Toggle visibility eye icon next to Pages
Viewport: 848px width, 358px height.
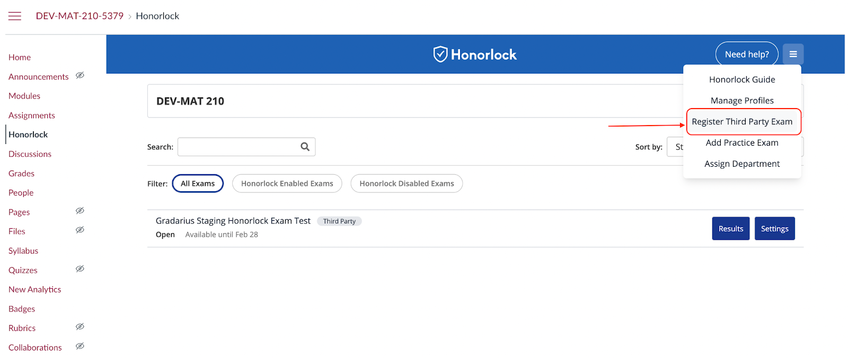pyautogui.click(x=80, y=211)
